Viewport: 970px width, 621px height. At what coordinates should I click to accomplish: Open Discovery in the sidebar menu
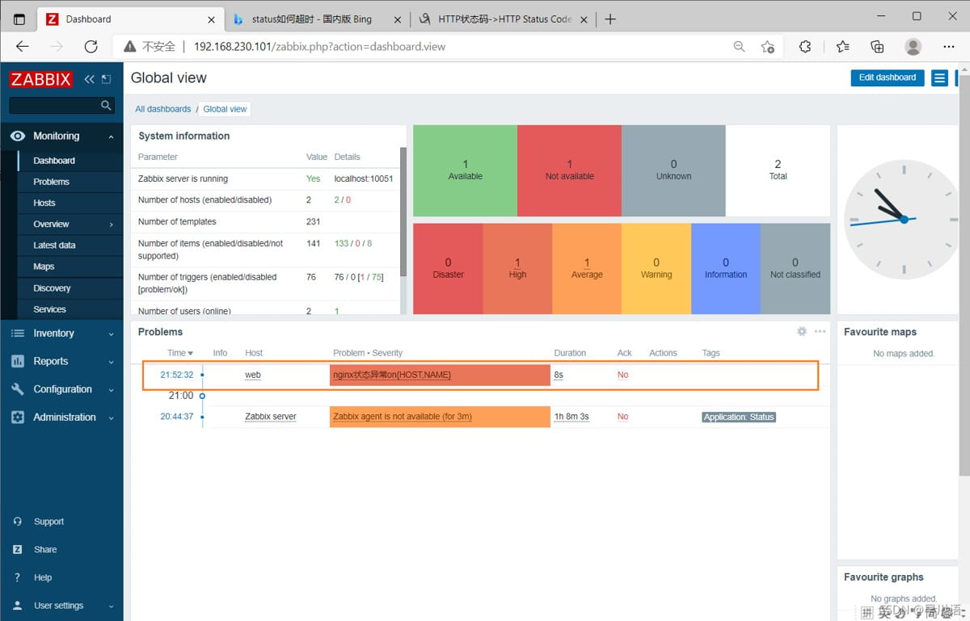[x=52, y=288]
